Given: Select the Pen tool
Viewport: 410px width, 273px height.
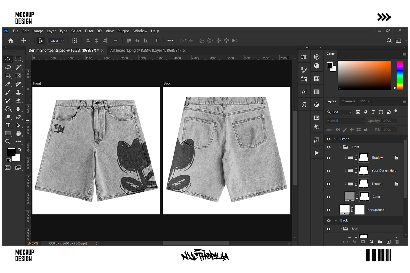Looking at the screenshot, I should coord(18,117).
